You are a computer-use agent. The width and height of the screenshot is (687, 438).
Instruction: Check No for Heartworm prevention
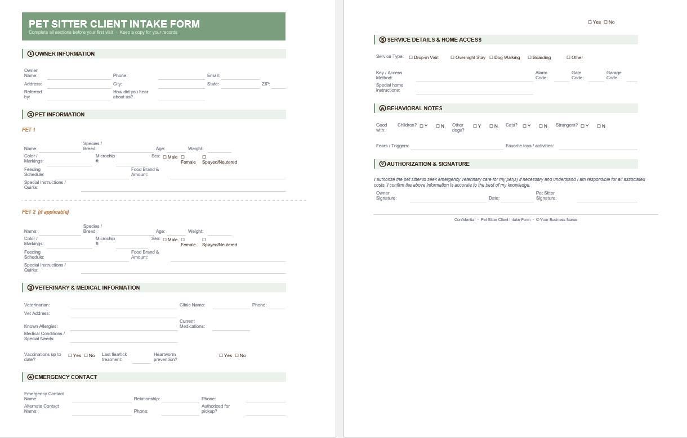point(237,355)
